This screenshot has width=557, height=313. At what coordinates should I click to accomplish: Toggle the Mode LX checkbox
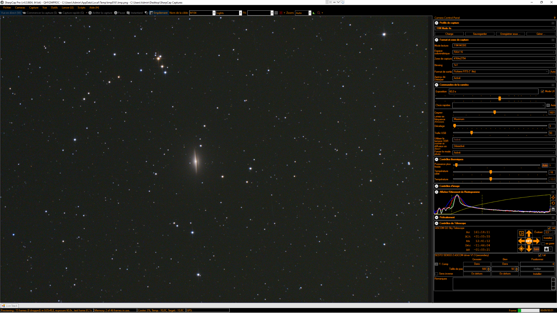click(x=543, y=91)
